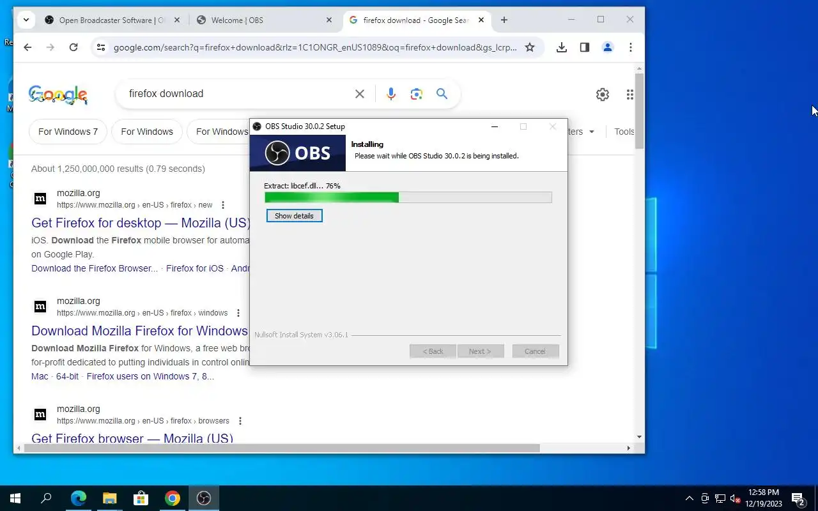Click Show details in OBS setup
The image size is (818, 511).
click(x=294, y=216)
